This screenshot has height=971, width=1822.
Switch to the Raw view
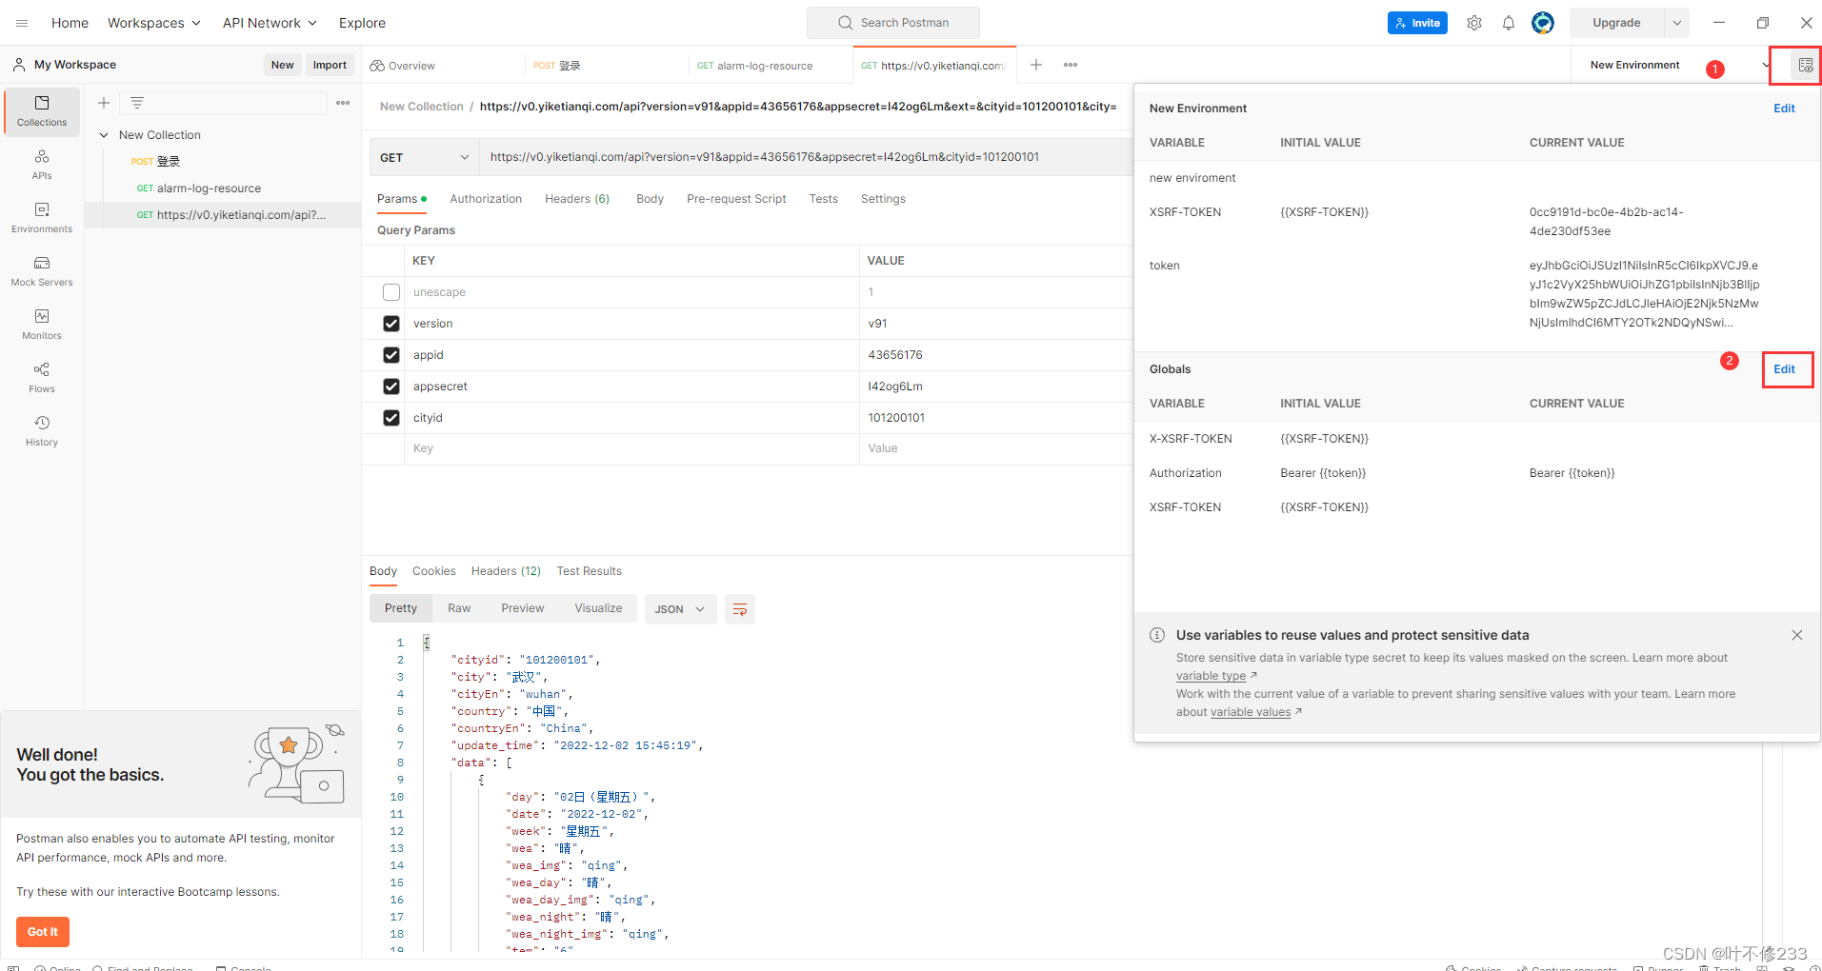(x=459, y=608)
